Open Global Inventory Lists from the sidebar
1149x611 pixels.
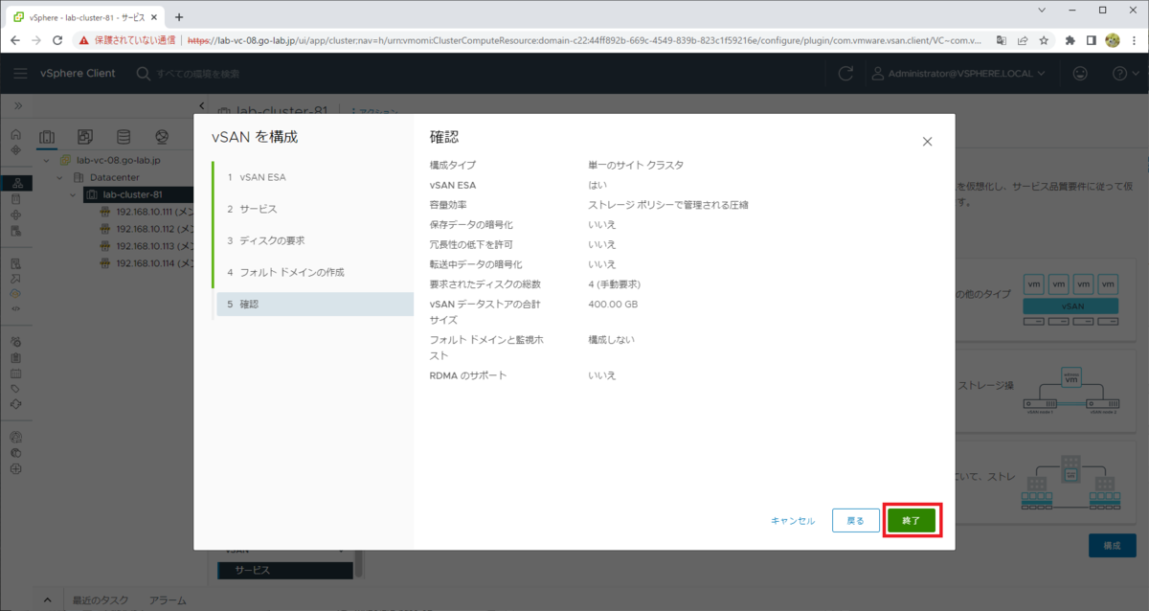[16, 231]
